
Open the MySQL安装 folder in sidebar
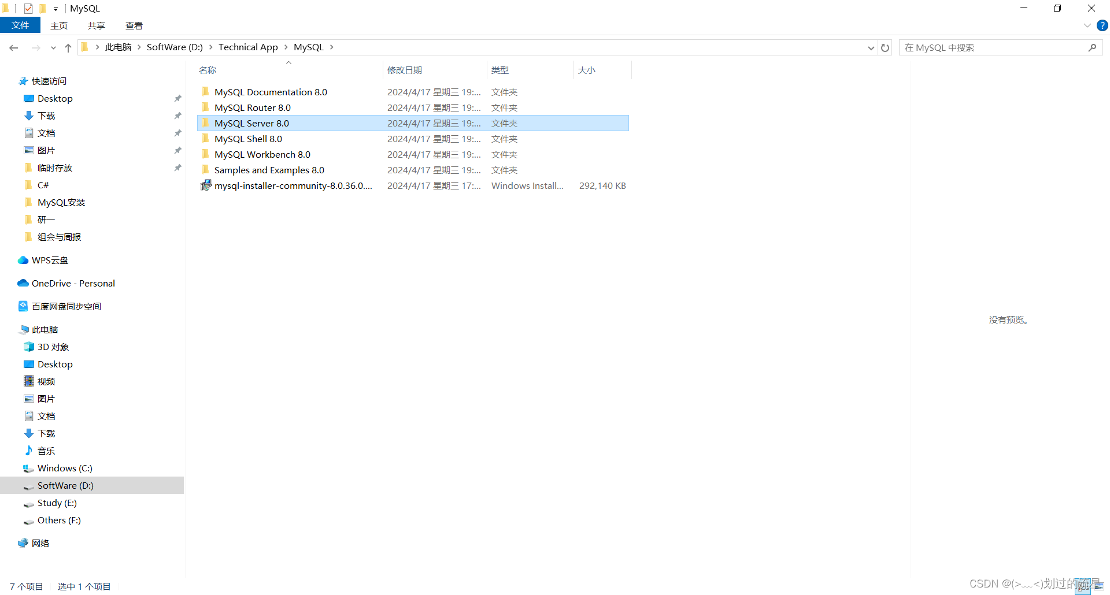coord(61,202)
